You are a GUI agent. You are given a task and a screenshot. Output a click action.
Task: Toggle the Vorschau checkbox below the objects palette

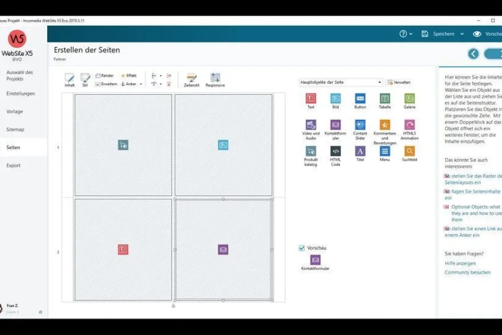tap(302, 248)
